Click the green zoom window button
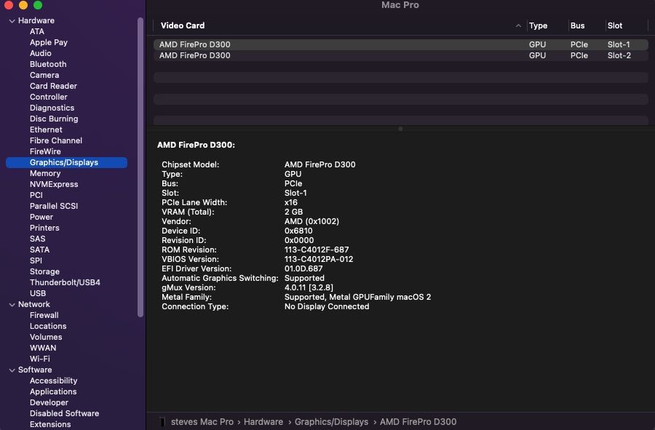This screenshot has width=655, height=430. [x=38, y=5]
